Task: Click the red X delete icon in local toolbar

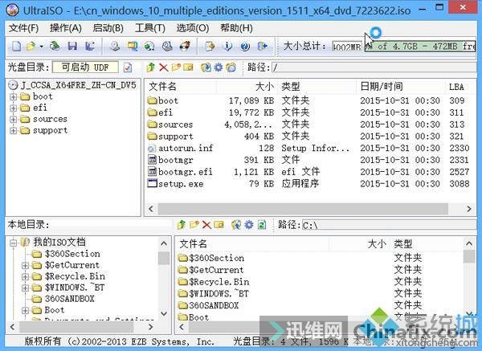Action: [206, 225]
